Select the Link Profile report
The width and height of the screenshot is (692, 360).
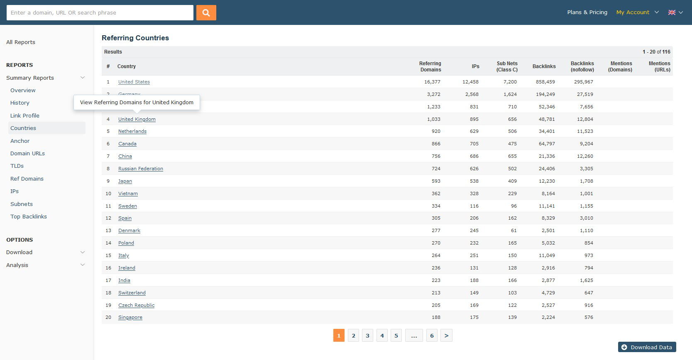(x=25, y=115)
